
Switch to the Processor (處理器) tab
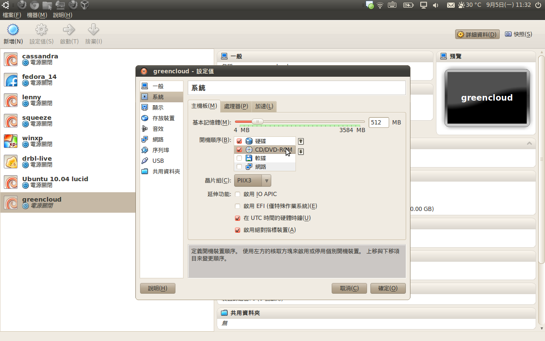click(236, 106)
